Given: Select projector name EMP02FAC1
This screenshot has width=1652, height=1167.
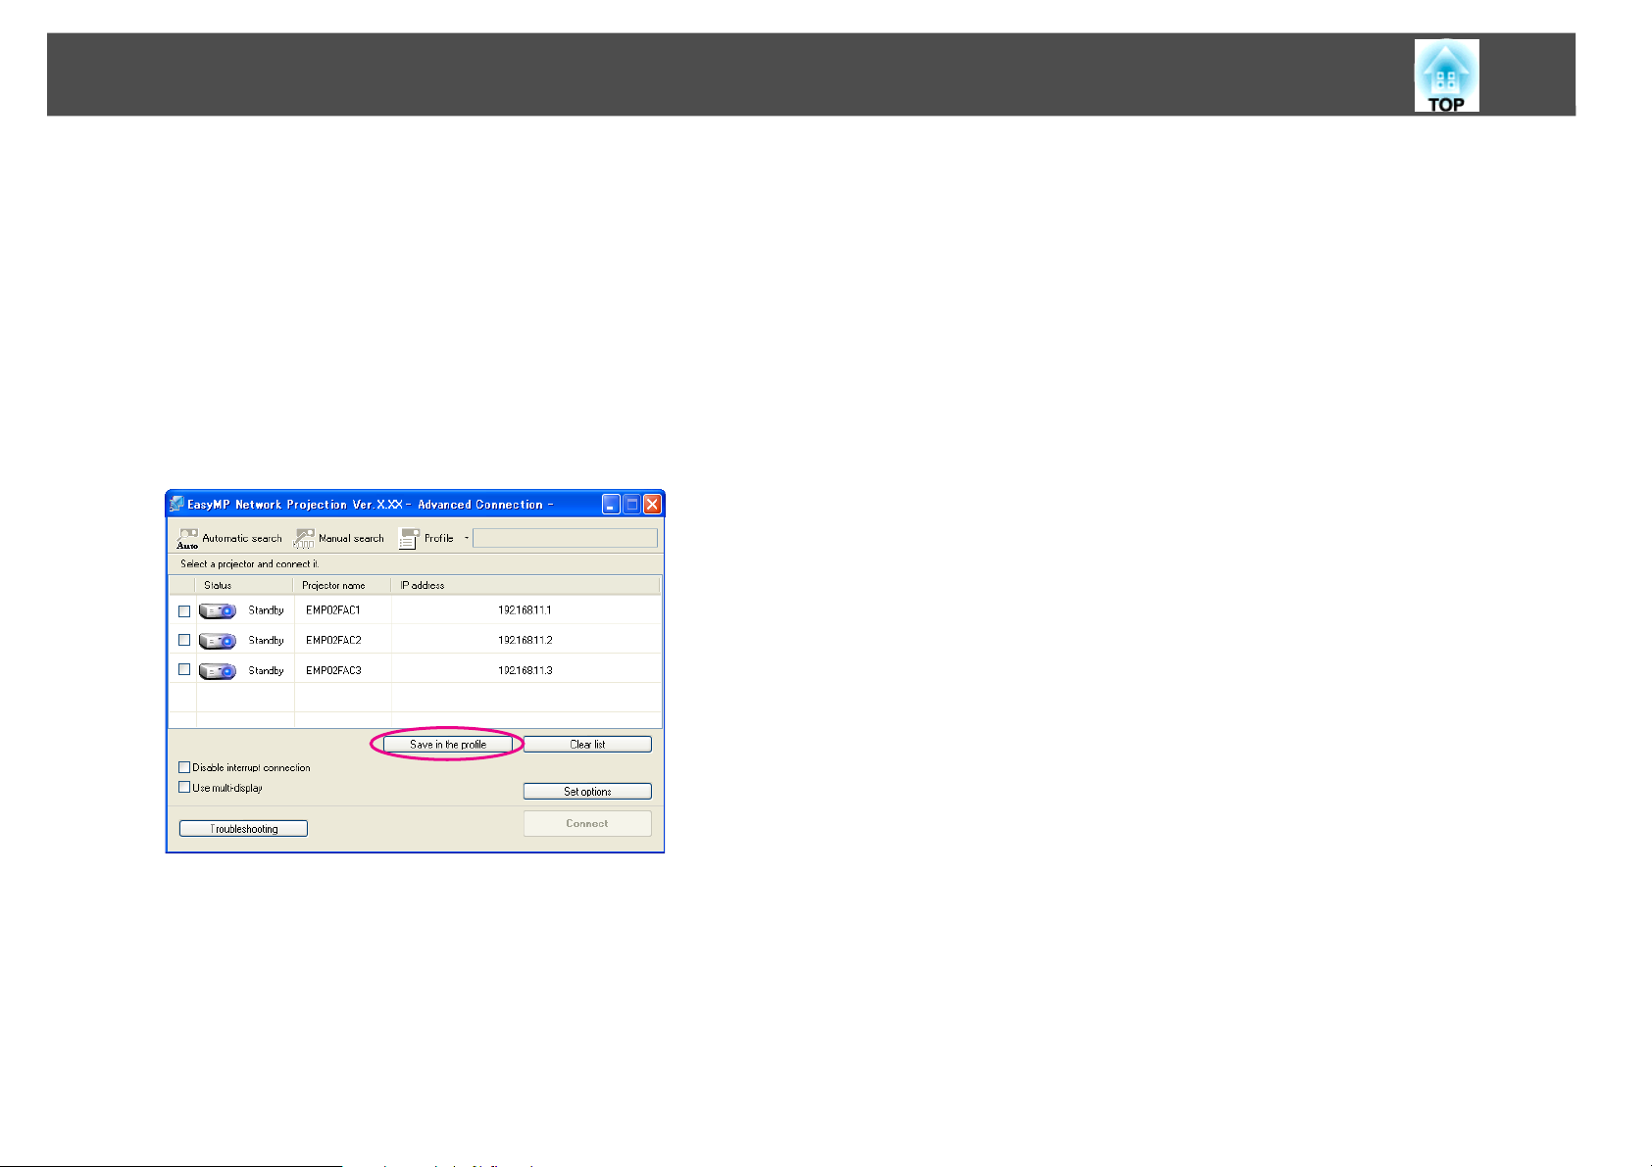Looking at the screenshot, I should click(333, 610).
